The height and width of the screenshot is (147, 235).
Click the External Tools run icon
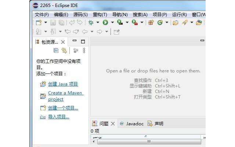(135, 22)
